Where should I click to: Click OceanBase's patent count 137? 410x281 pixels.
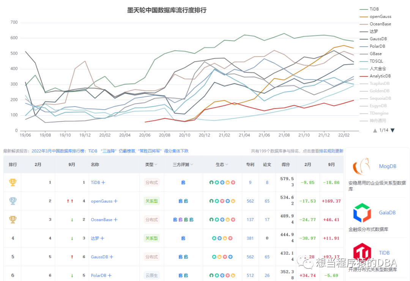point(250,220)
